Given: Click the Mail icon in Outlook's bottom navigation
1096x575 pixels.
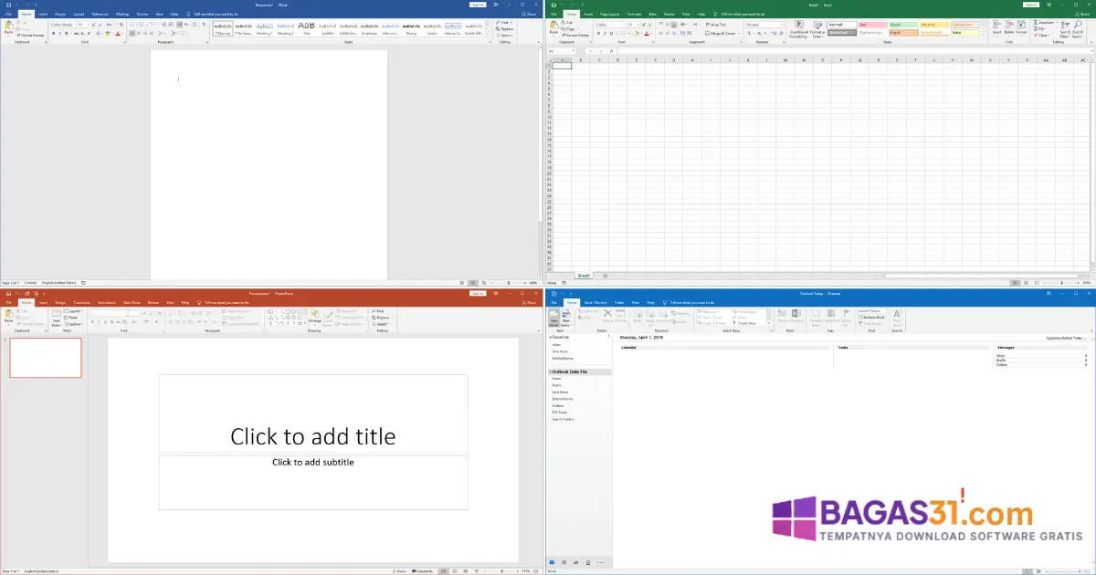Looking at the screenshot, I should tap(552, 562).
